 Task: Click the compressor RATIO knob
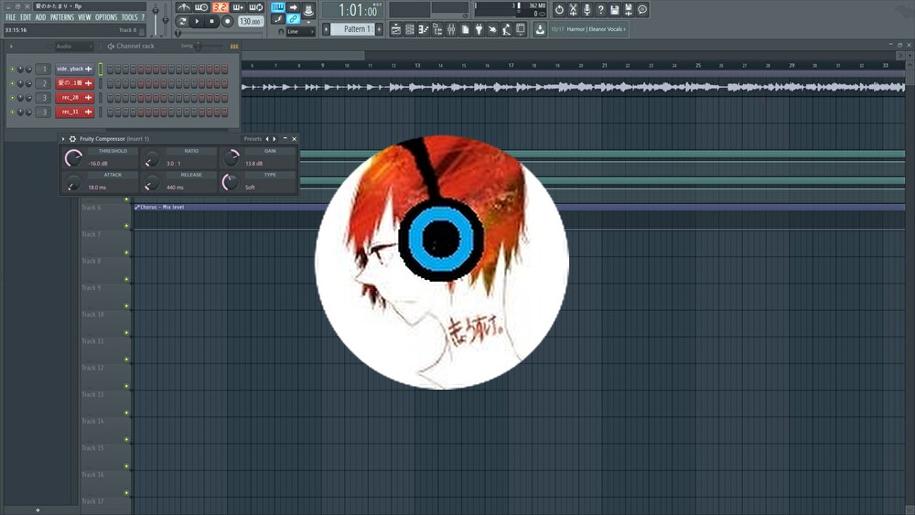[152, 158]
